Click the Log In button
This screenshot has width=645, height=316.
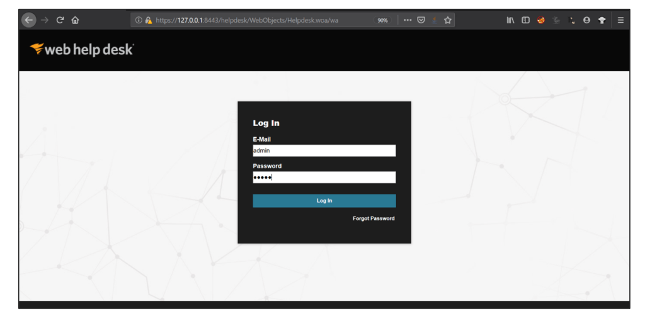pos(324,201)
